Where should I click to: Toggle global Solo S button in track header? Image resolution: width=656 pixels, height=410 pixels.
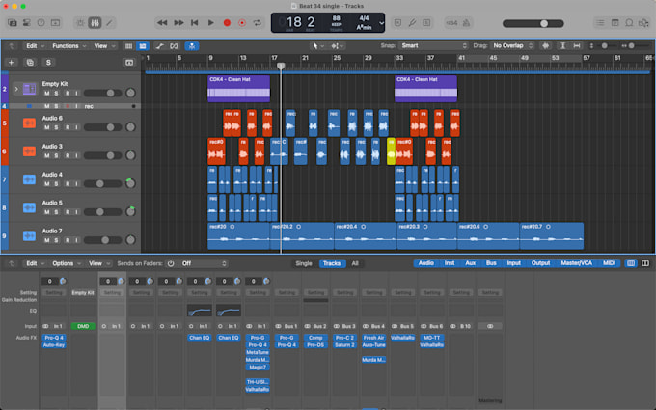coord(48,63)
